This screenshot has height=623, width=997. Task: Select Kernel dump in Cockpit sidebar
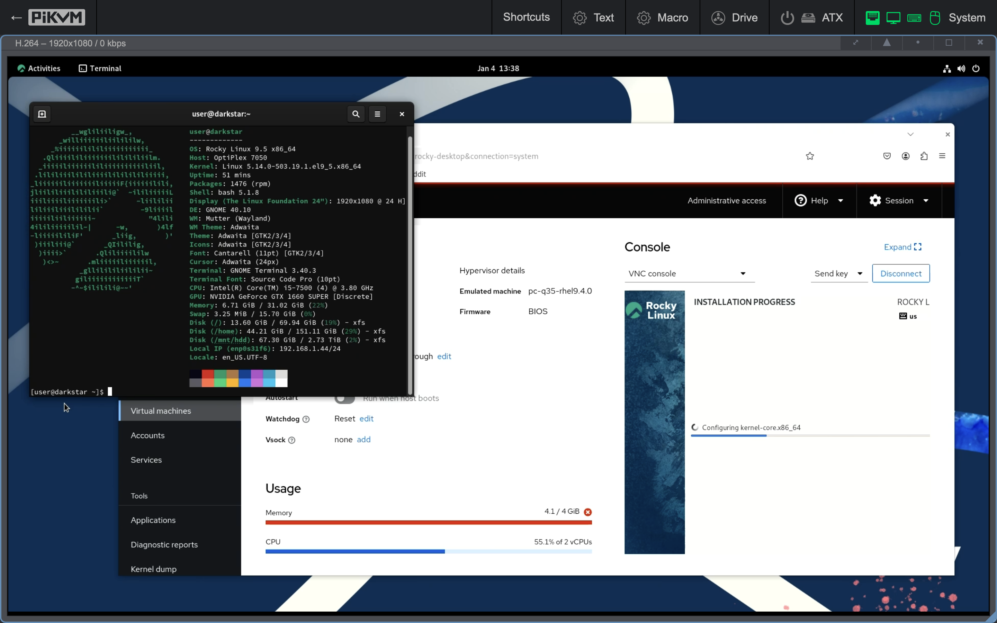(x=180, y=569)
